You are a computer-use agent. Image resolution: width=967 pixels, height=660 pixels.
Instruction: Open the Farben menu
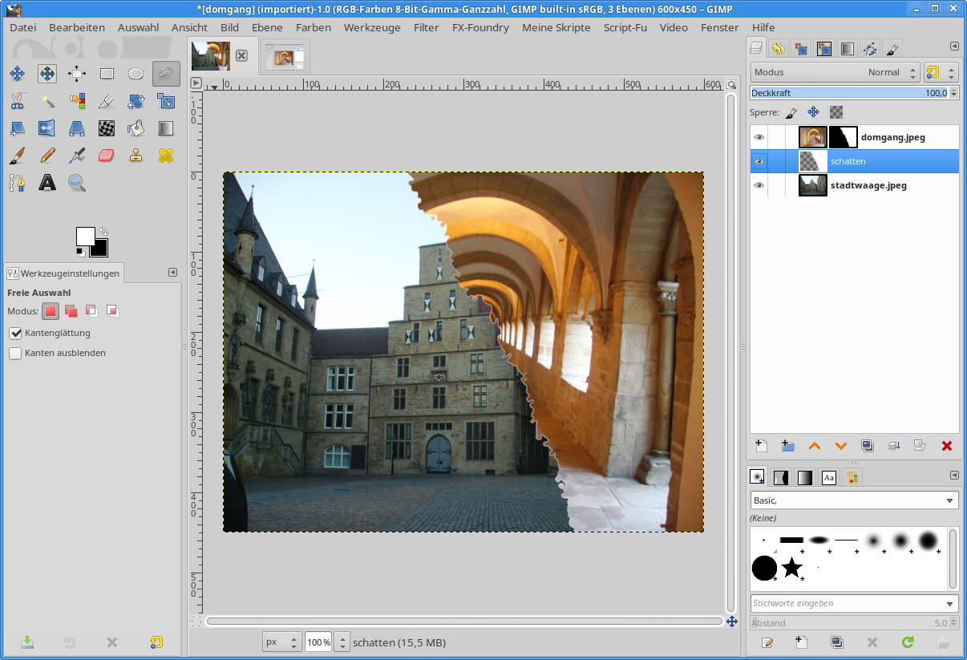[313, 27]
